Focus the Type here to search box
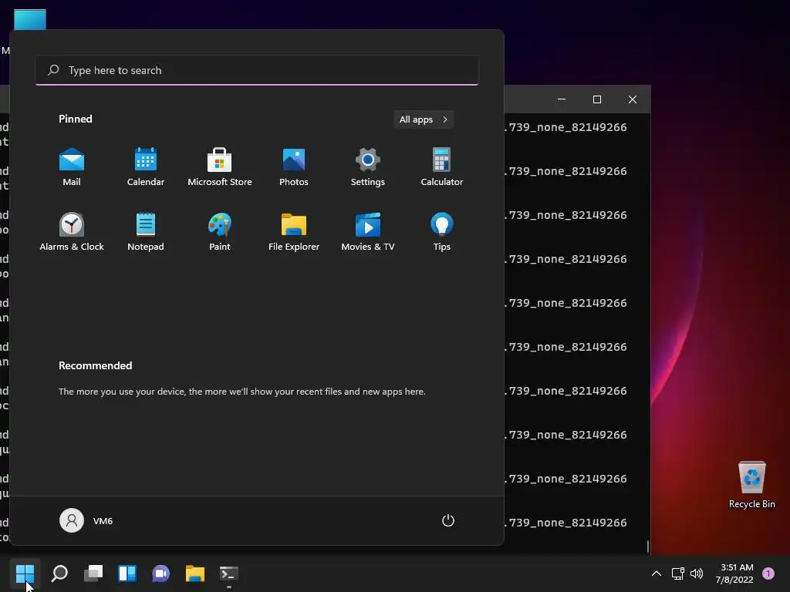 [257, 70]
